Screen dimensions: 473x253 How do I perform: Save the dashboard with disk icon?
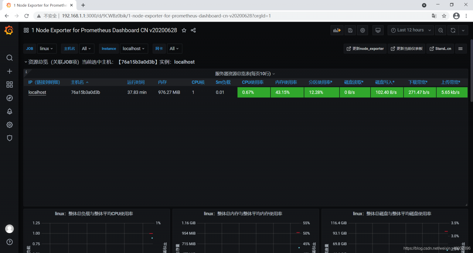coord(350,30)
